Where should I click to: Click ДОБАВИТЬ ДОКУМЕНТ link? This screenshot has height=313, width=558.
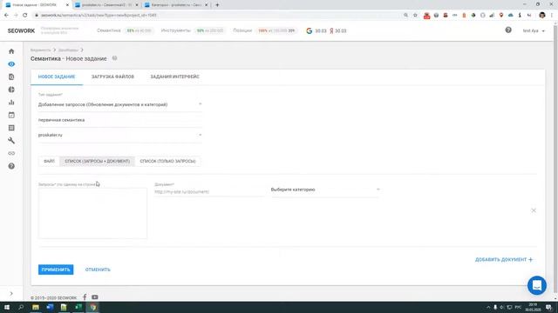point(504,260)
